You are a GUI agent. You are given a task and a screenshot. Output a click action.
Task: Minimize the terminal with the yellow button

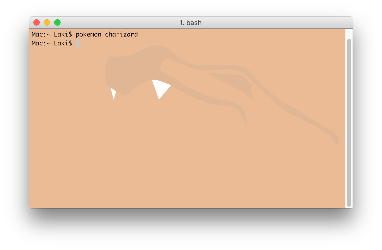tap(47, 23)
